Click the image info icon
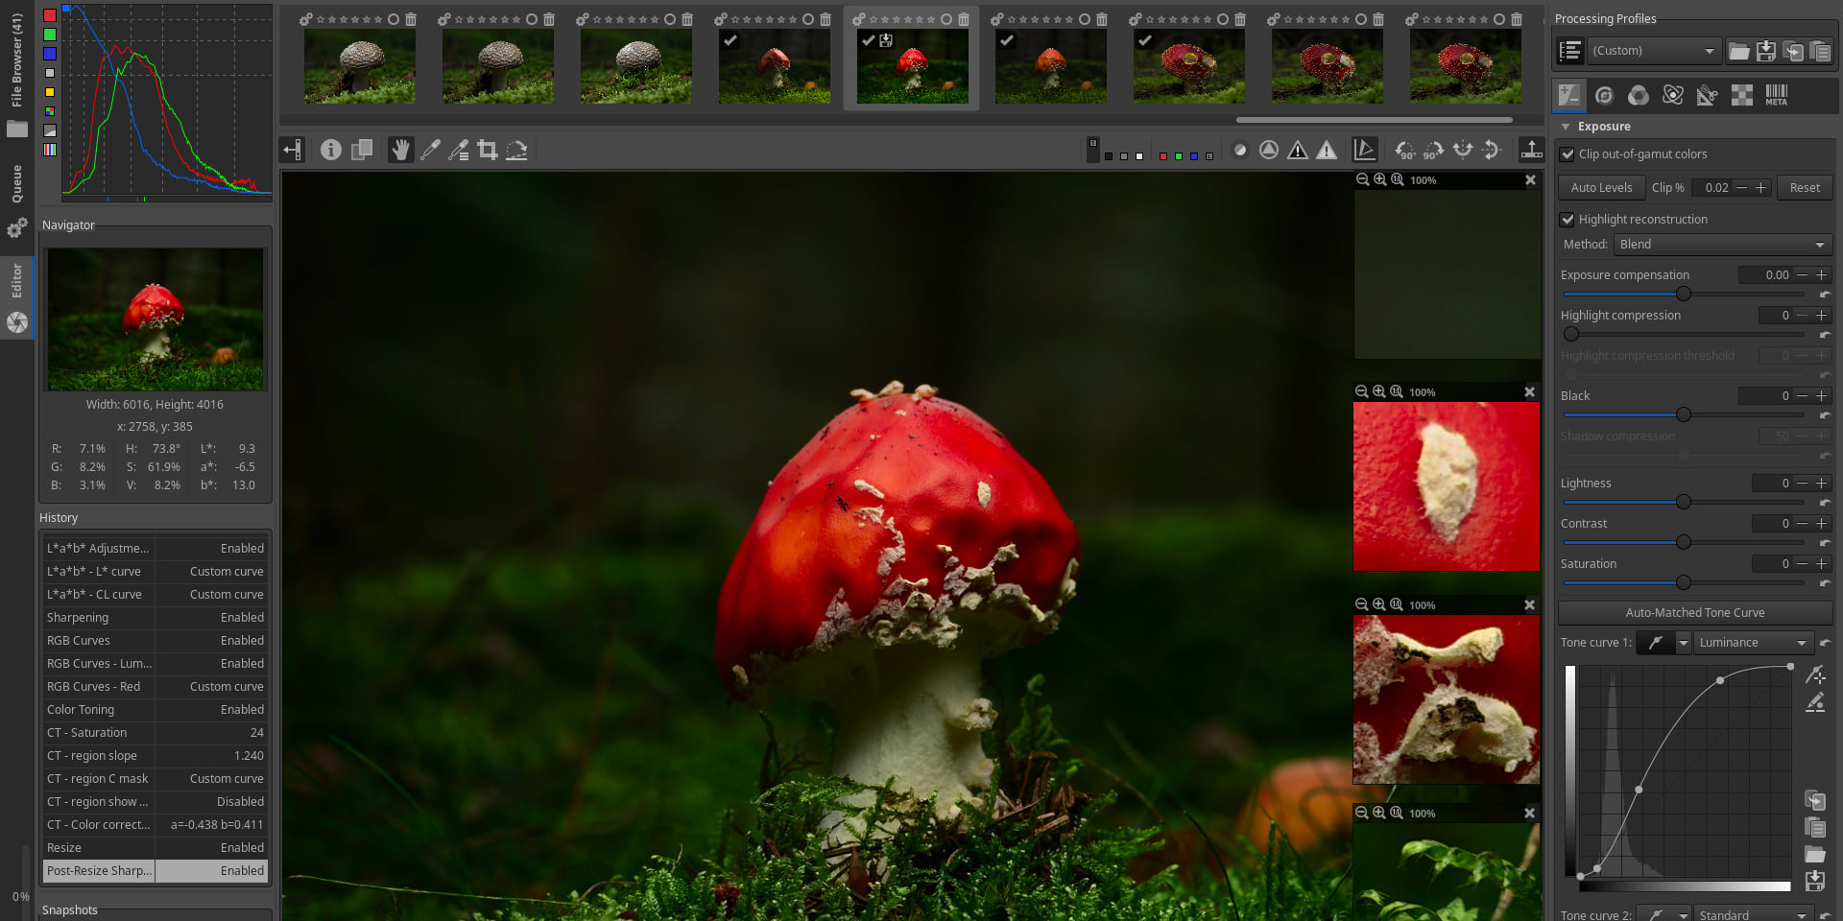 pos(330,150)
